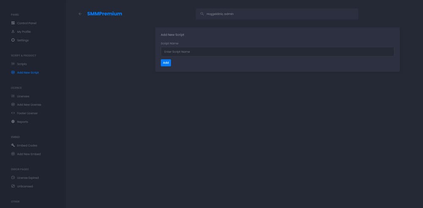Click the LICENCE section header
The width and height of the screenshot is (423, 208).
coord(16,88)
